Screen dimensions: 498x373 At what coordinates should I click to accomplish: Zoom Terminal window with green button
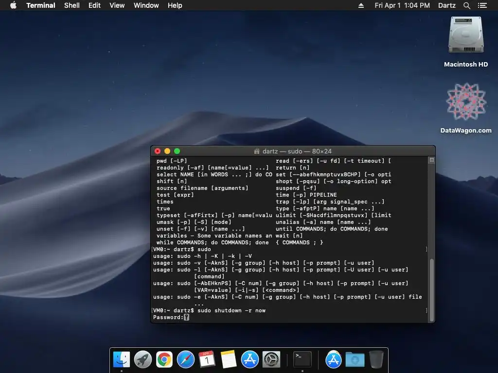tap(177, 152)
